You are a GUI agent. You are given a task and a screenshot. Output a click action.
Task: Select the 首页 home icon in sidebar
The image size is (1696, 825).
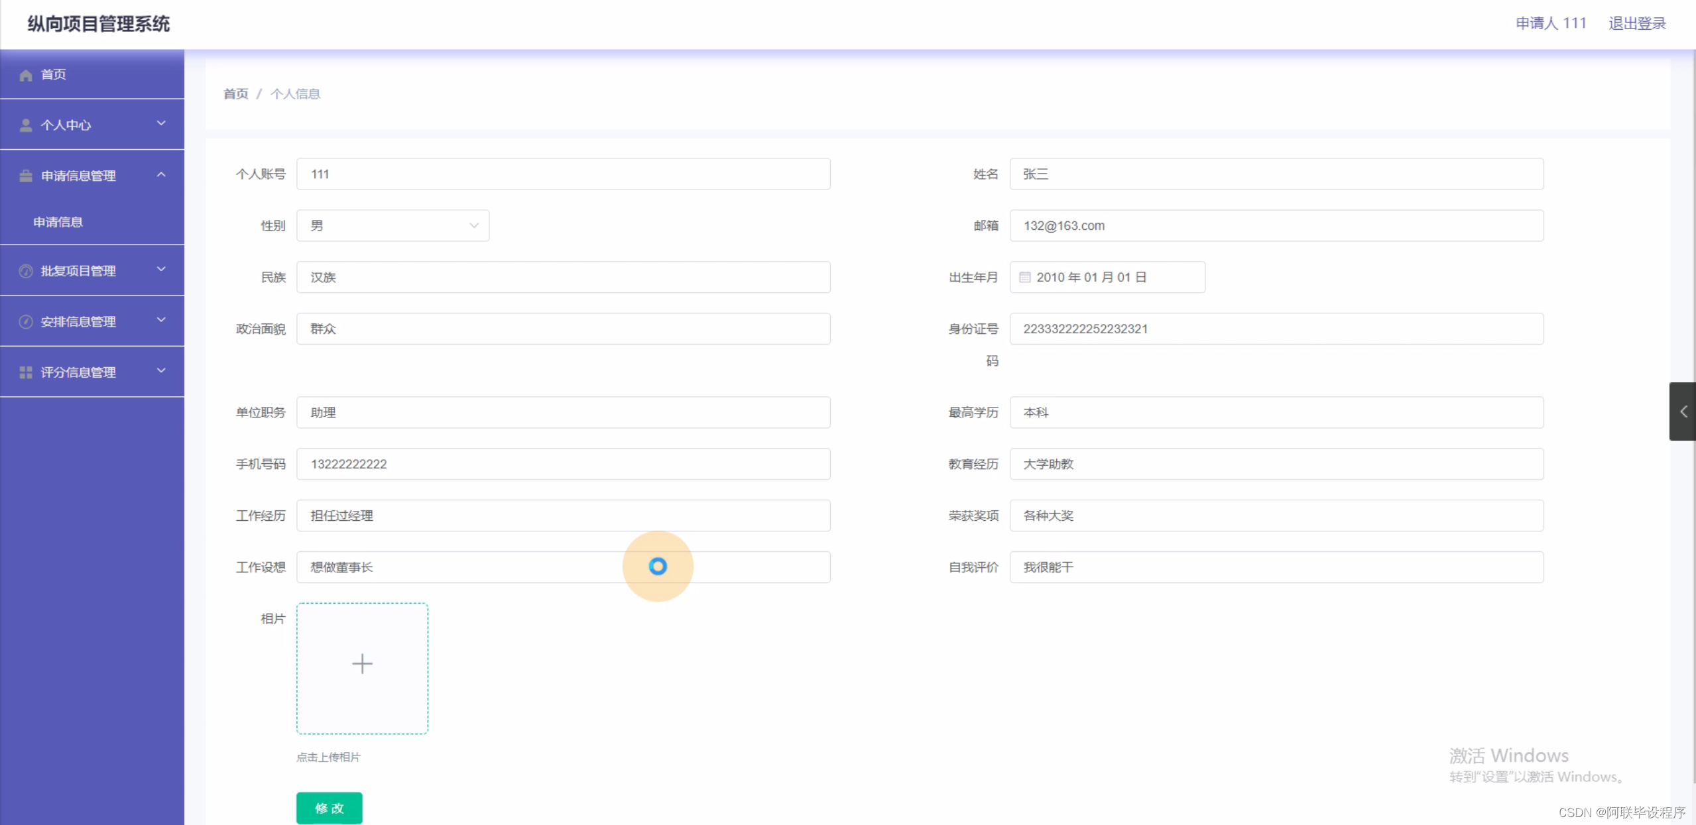[x=25, y=74]
